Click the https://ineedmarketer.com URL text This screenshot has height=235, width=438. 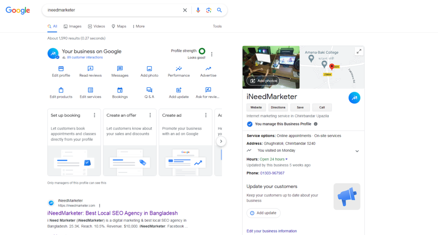point(77,206)
